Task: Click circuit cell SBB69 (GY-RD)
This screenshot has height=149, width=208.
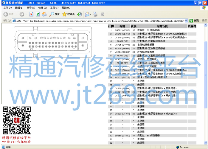Action: tap(122, 136)
